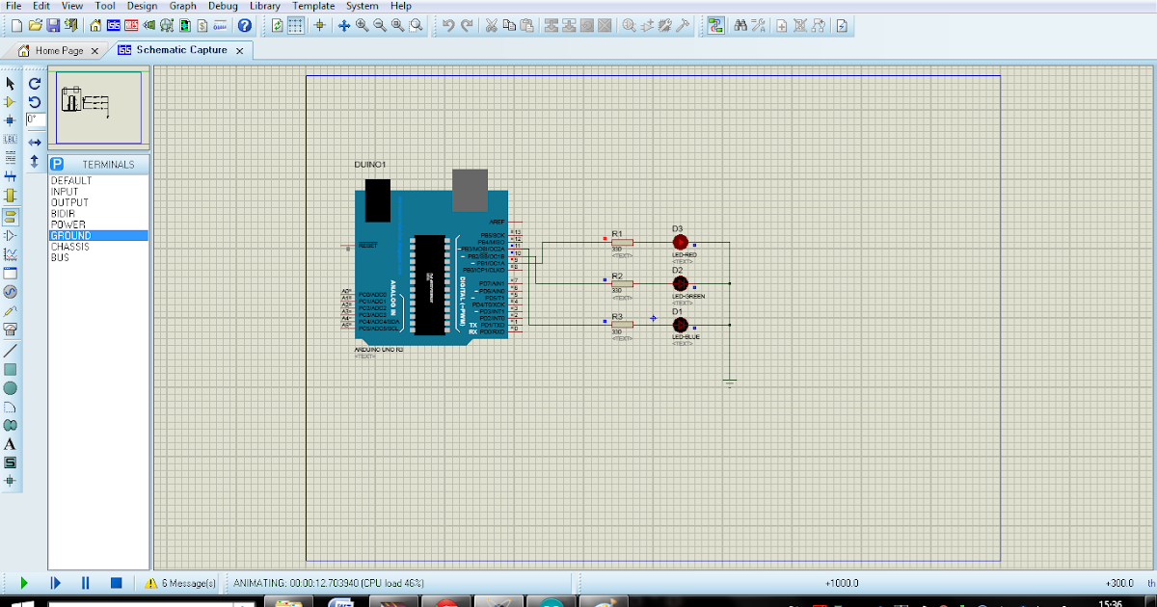Rotate clockwise arrow button

[35, 83]
